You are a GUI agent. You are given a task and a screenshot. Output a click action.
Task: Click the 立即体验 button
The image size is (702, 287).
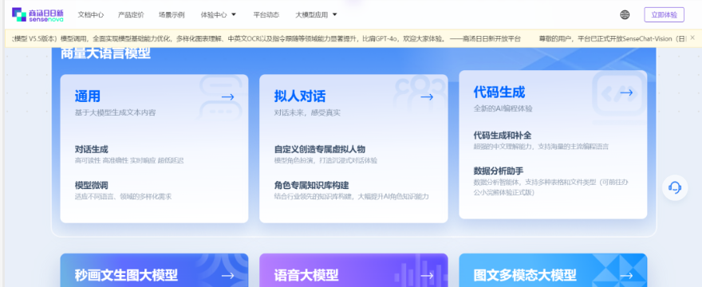[664, 15]
